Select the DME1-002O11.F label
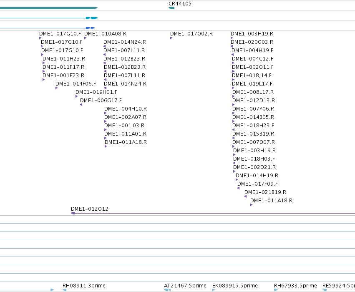 253,67
